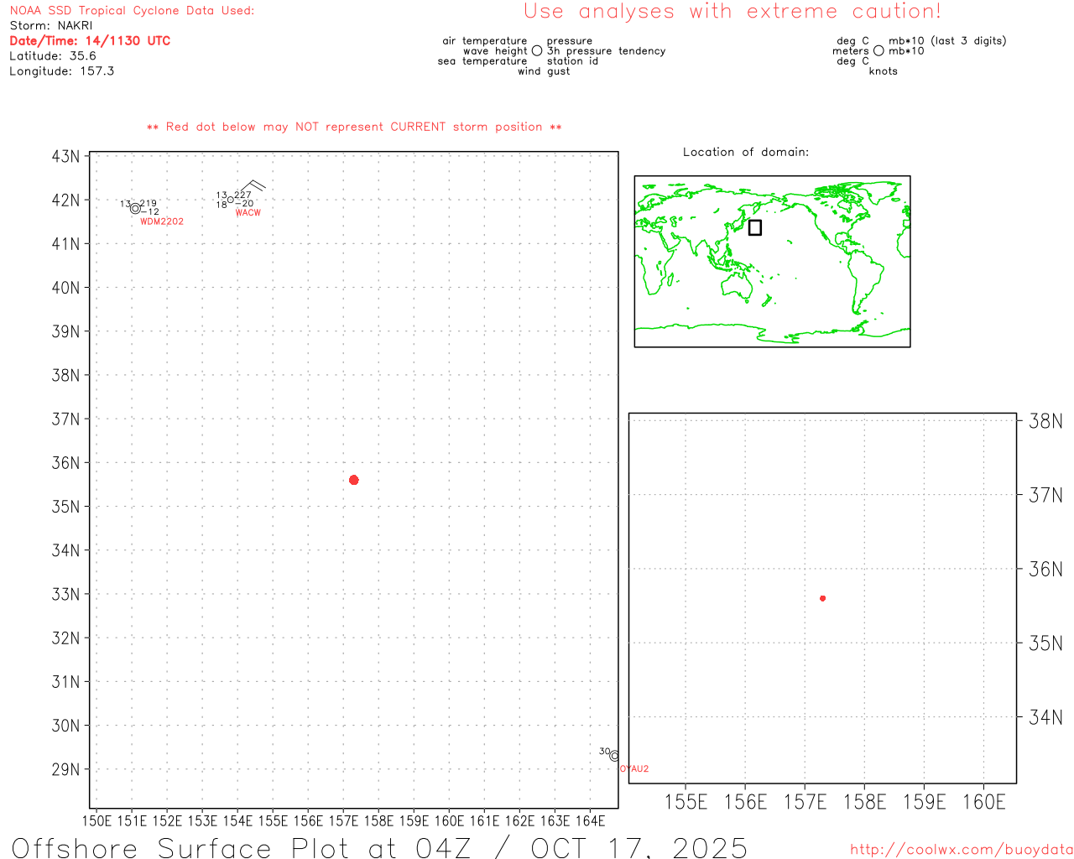Click the red storm dot on main map
This screenshot has height=859, width=1074.
pyautogui.click(x=353, y=480)
